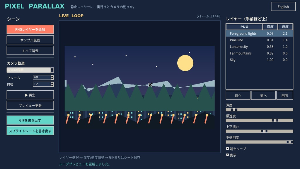
Task: Click the LIVE LOOP heading
Action: pos(71,16)
